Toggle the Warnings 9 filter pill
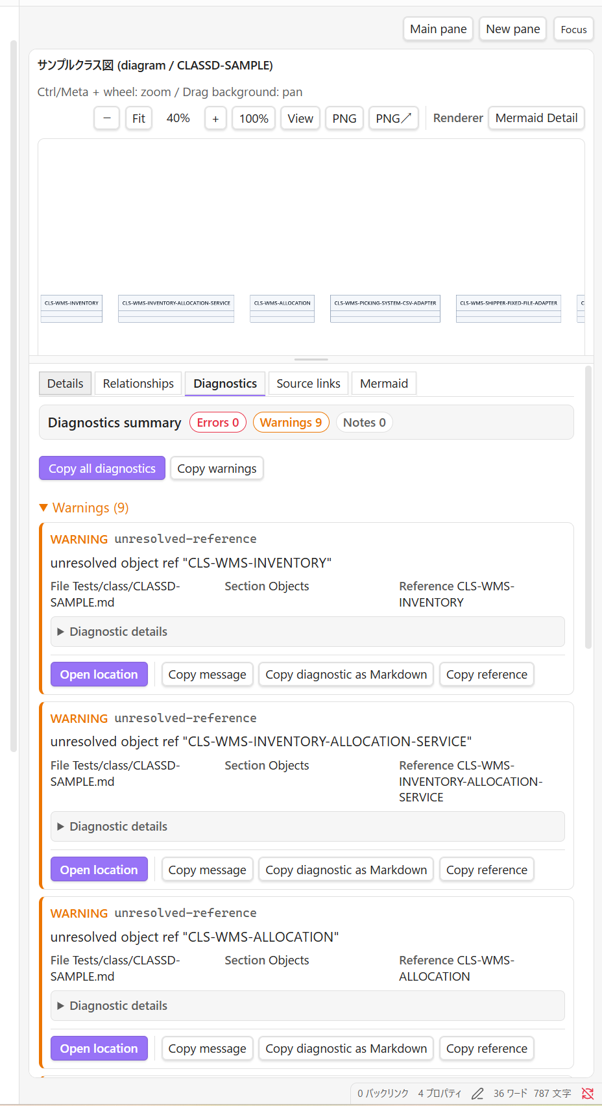Viewport: 602px width, 1106px height. tap(291, 423)
